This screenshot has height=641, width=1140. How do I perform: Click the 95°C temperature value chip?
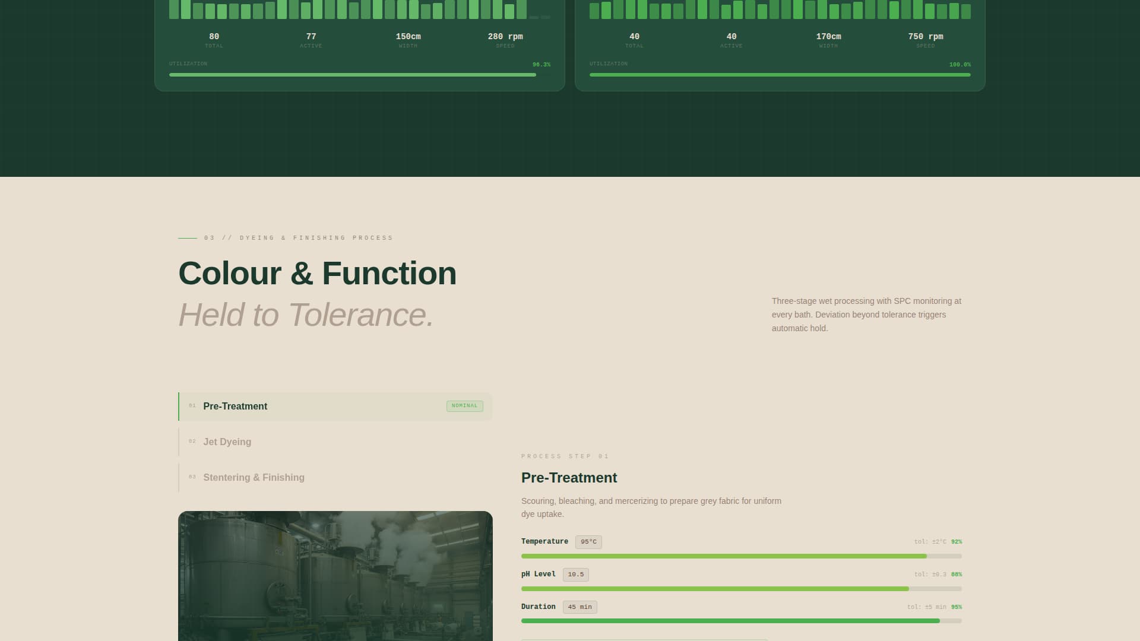(x=588, y=541)
